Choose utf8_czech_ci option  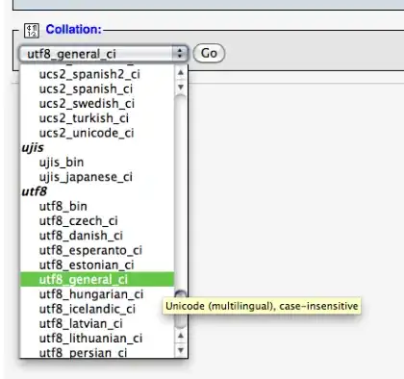pos(97,221)
